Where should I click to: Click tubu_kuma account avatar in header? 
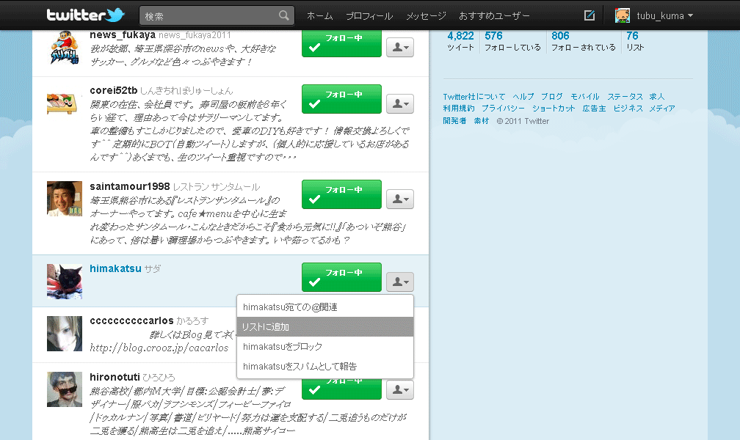(x=623, y=15)
